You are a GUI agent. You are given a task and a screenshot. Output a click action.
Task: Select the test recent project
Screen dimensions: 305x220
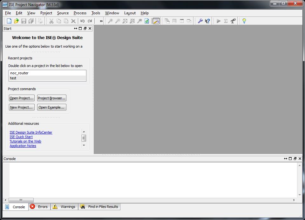(47, 78)
